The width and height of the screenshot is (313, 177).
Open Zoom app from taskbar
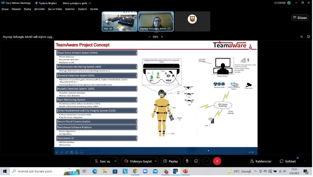(145, 171)
